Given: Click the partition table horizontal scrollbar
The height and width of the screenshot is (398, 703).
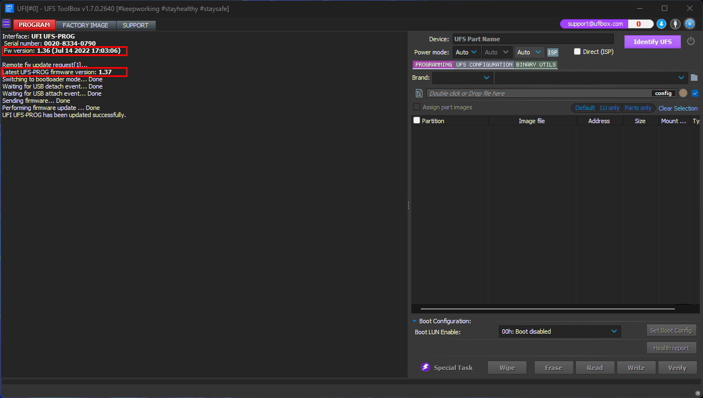Looking at the screenshot, I should [547, 309].
